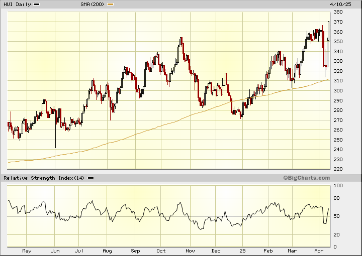Click the 280 price axis label
Screen dimensions: 362x256
tap(338, 110)
